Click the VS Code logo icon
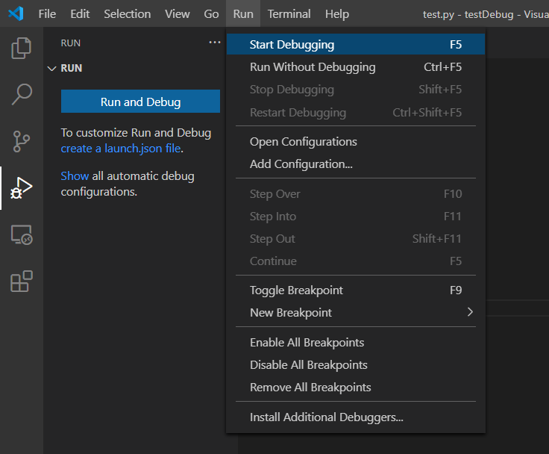Viewport: 549px width, 454px height. [x=16, y=13]
